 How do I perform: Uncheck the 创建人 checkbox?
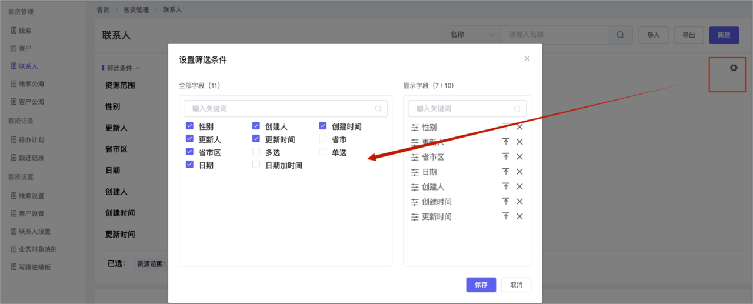[256, 126]
